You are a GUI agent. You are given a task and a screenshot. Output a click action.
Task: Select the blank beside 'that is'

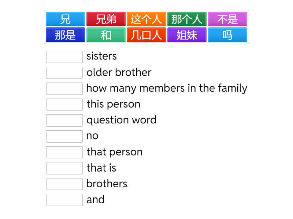click(x=64, y=168)
